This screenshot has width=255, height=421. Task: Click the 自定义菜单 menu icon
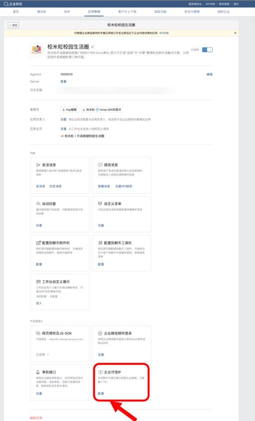[x=100, y=204]
